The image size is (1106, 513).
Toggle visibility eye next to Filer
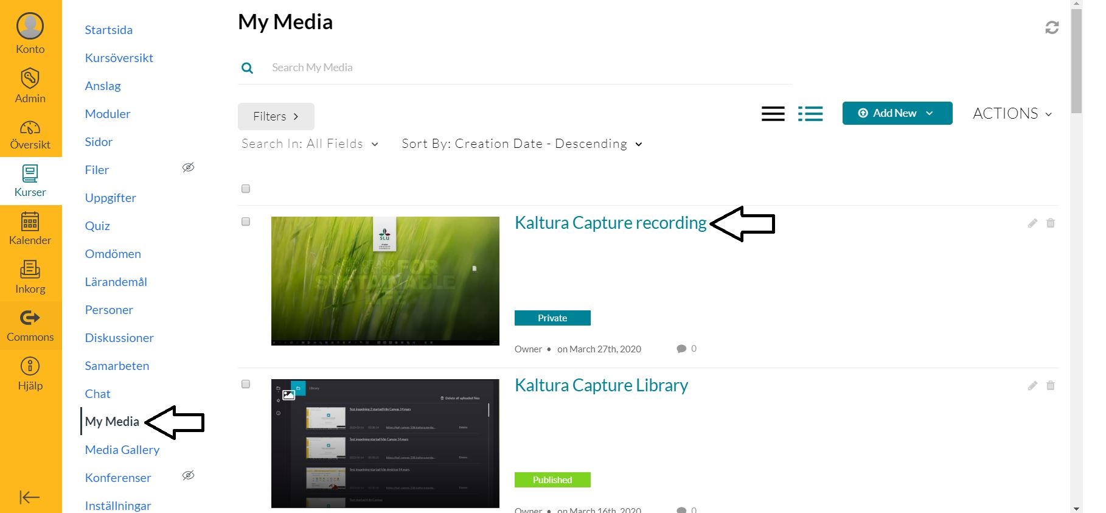[x=189, y=167]
